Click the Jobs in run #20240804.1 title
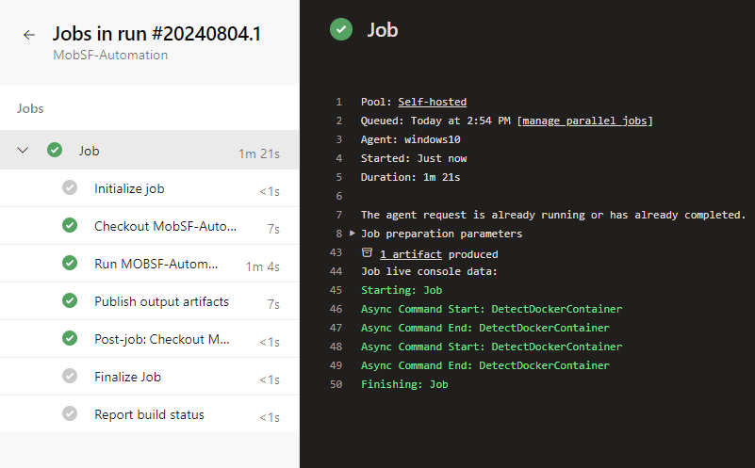 coord(156,34)
